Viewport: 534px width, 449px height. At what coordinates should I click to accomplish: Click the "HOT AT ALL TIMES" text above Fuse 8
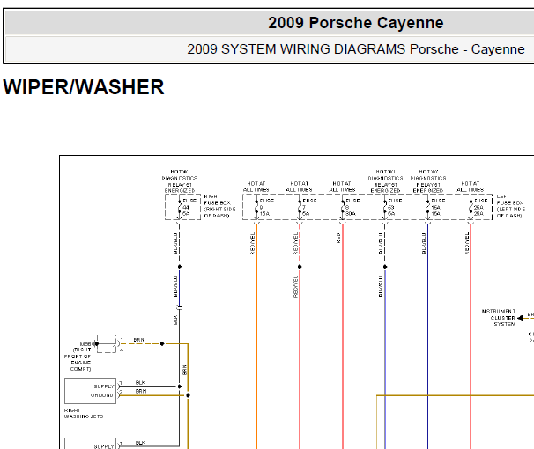point(342,187)
